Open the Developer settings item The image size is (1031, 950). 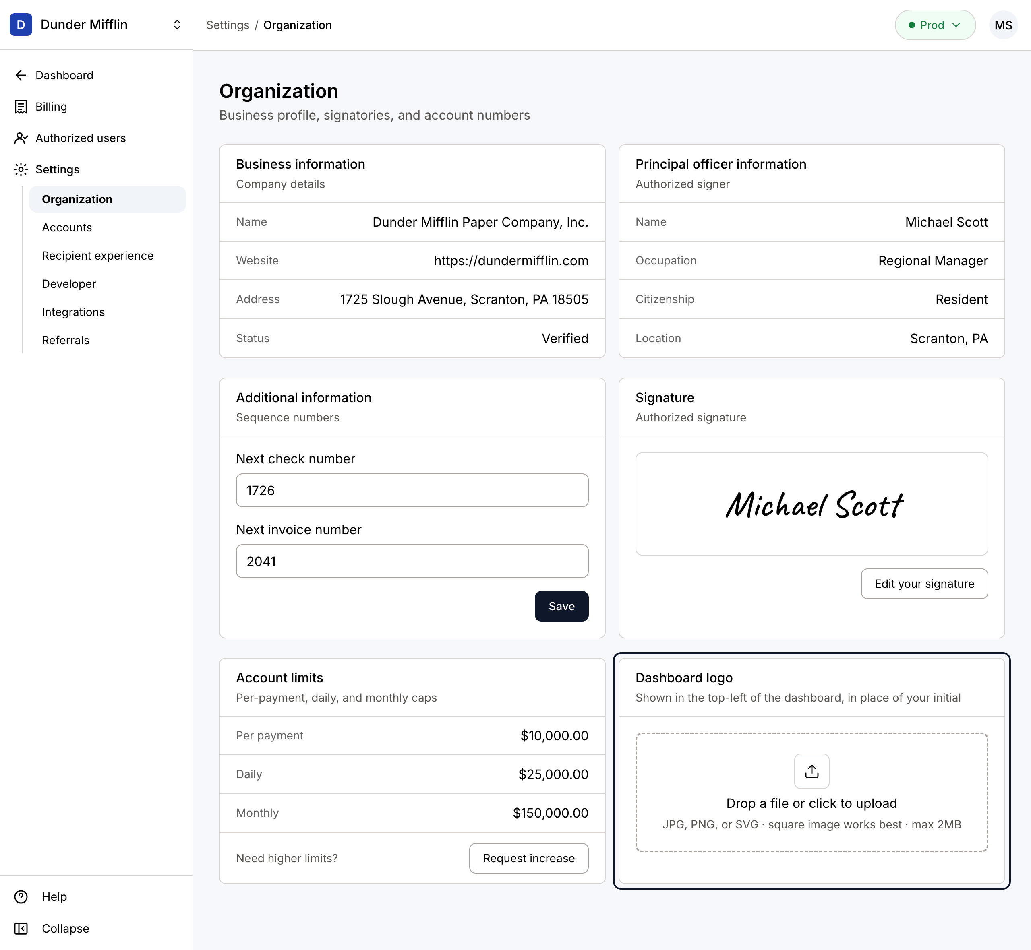69,284
